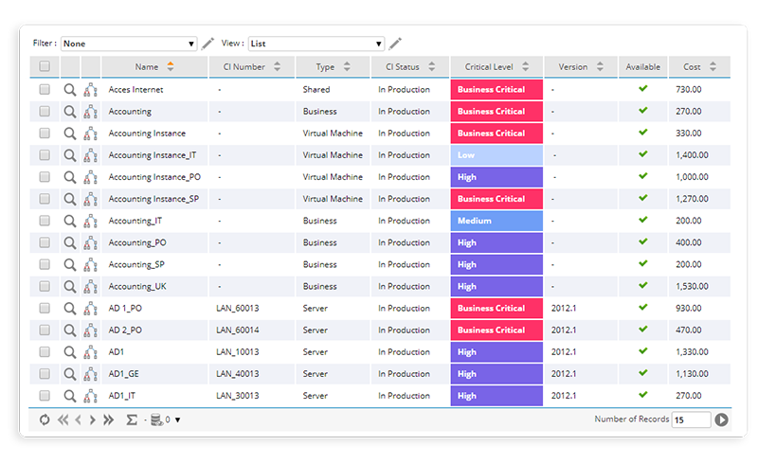Open relationship diagram for Accounting_UK
758x464 pixels.
(x=90, y=287)
